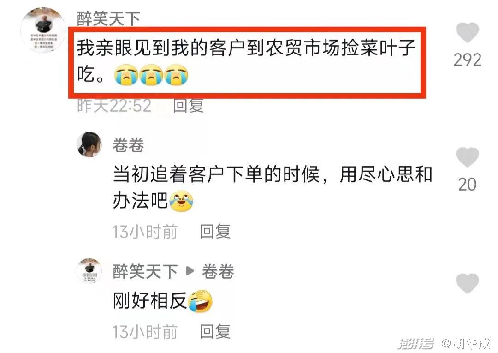Like 卷卷's comment with 20 likes
The image size is (498, 353).
click(x=467, y=157)
